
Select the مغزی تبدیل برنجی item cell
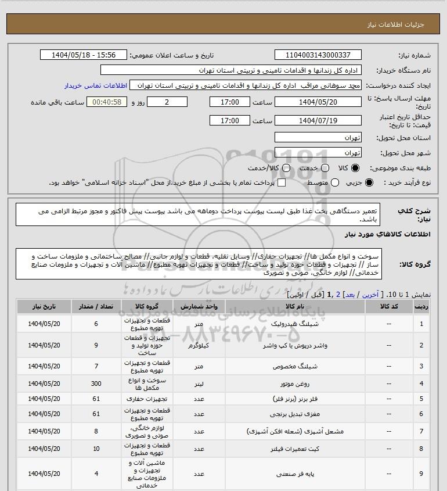tap(295, 414)
